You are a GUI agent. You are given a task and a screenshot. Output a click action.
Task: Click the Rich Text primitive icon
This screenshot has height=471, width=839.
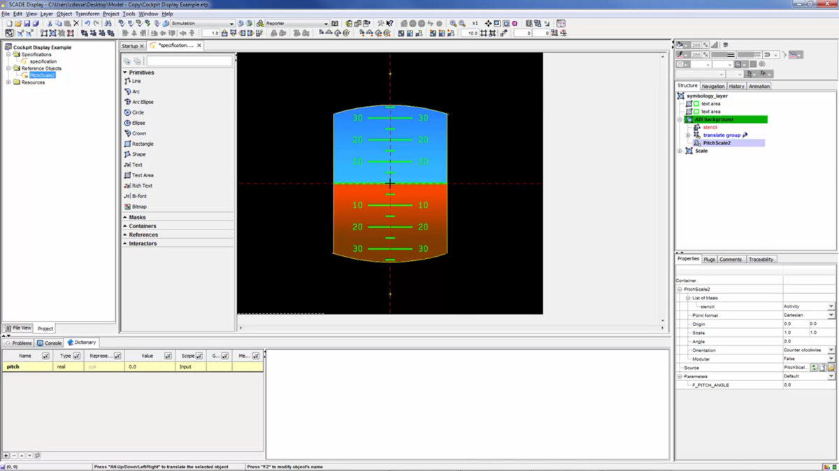coord(127,186)
